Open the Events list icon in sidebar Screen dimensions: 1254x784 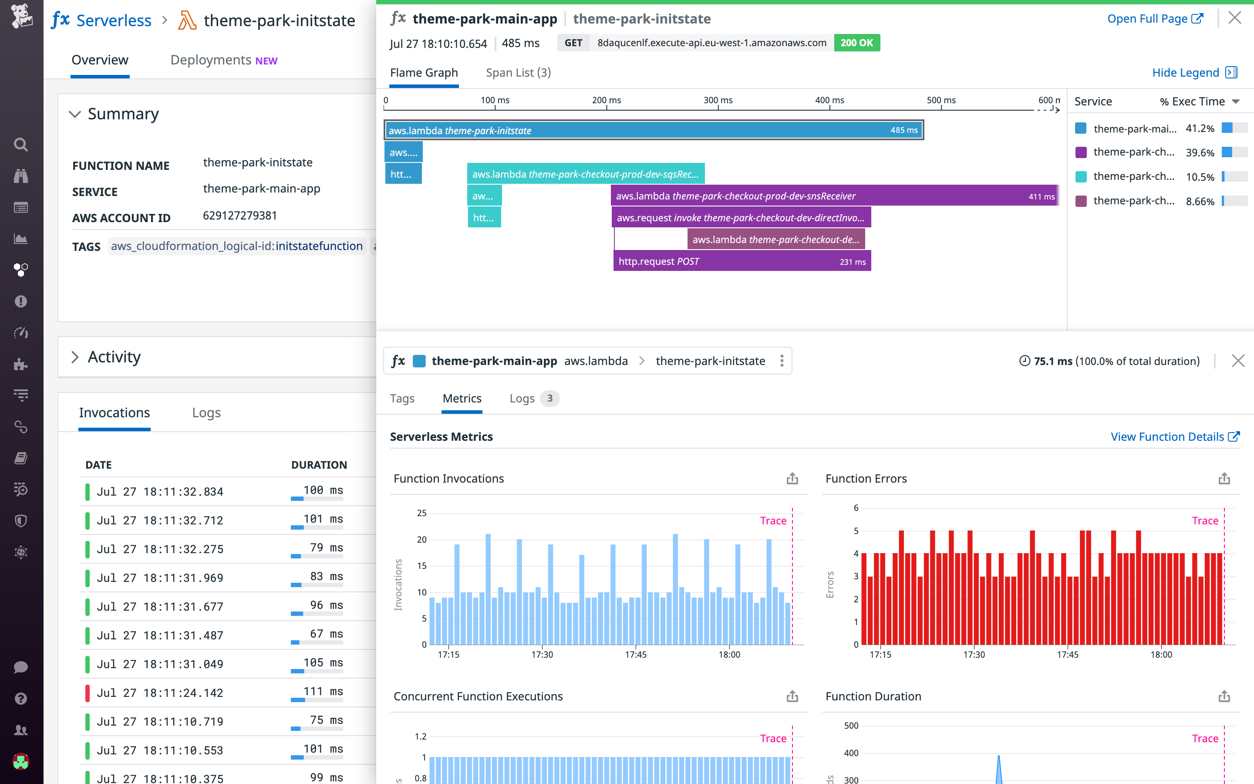point(21,207)
